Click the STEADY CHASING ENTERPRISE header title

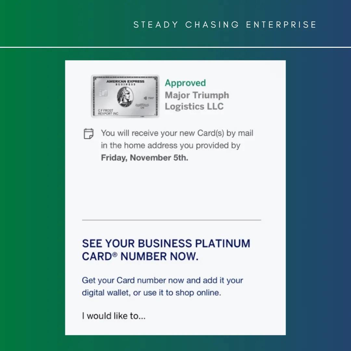pos(225,25)
